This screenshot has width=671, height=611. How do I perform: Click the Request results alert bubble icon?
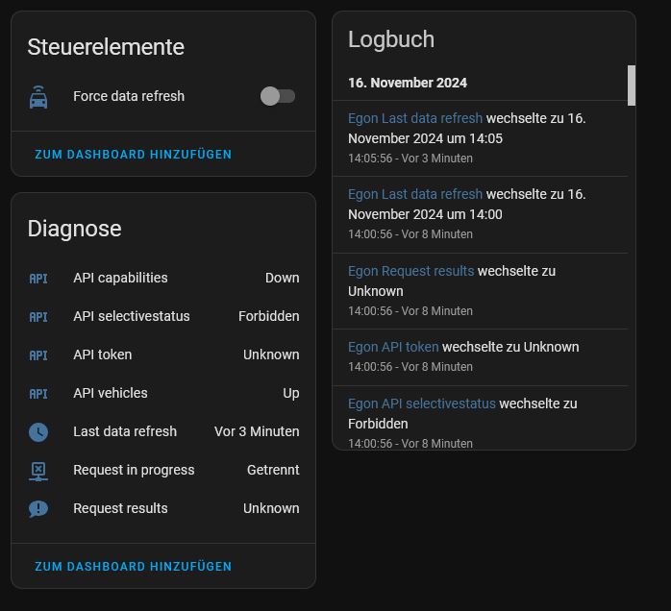pos(38,509)
